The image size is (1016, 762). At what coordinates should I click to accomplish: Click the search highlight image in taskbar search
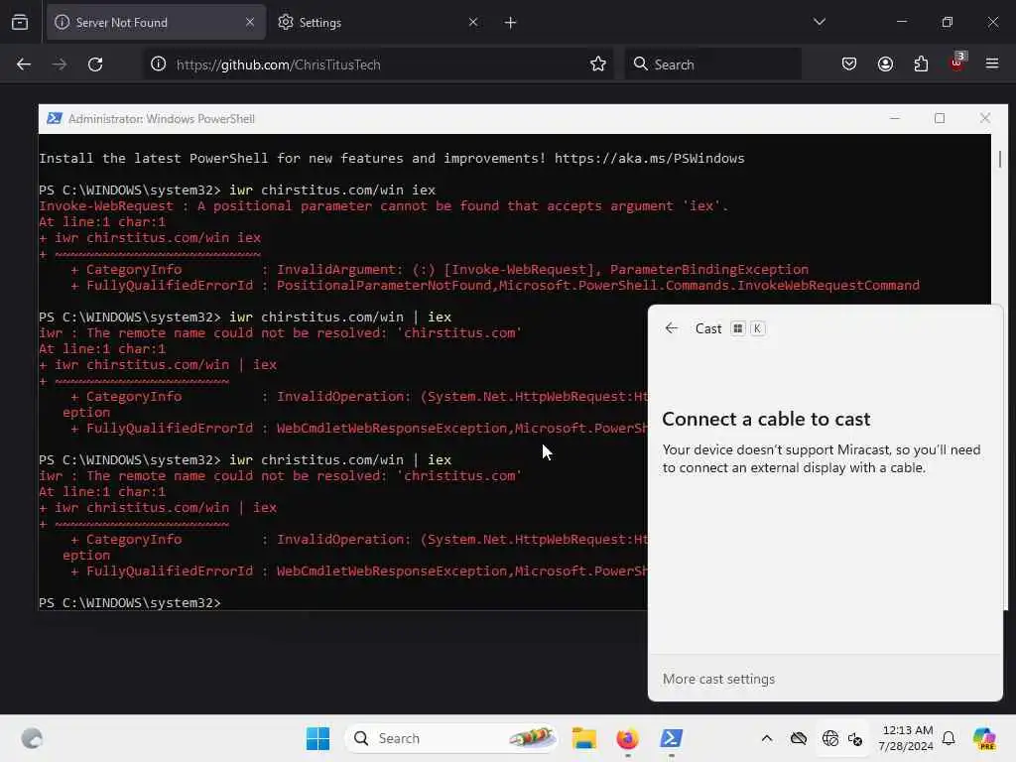point(532,737)
